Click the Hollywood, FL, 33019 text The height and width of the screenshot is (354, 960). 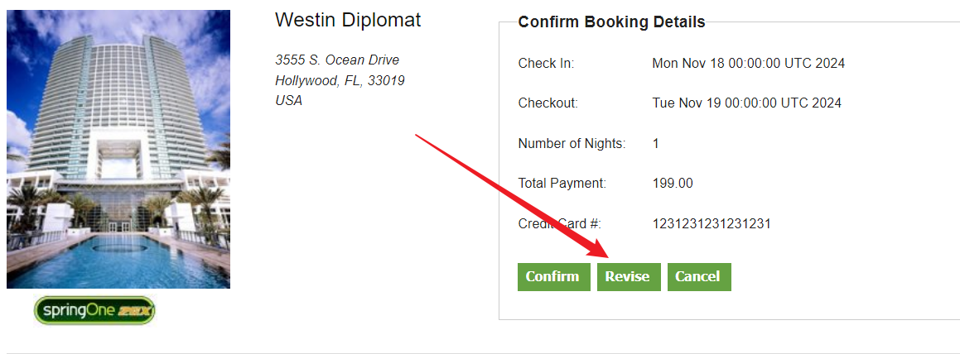point(340,81)
